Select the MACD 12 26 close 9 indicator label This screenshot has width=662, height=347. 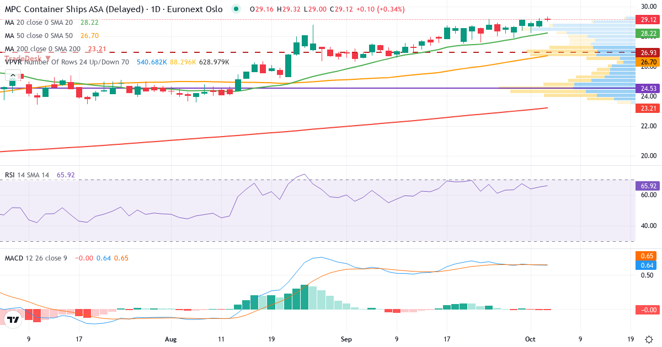[x=36, y=258]
